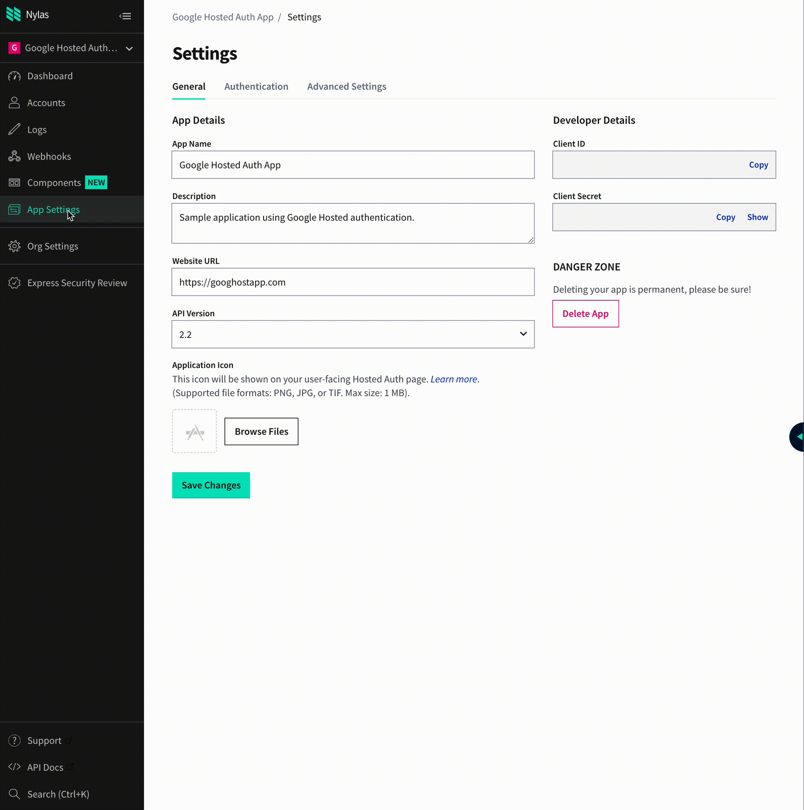804x810 pixels.
Task: Open the Logs panel
Action: (x=37, y=129)
